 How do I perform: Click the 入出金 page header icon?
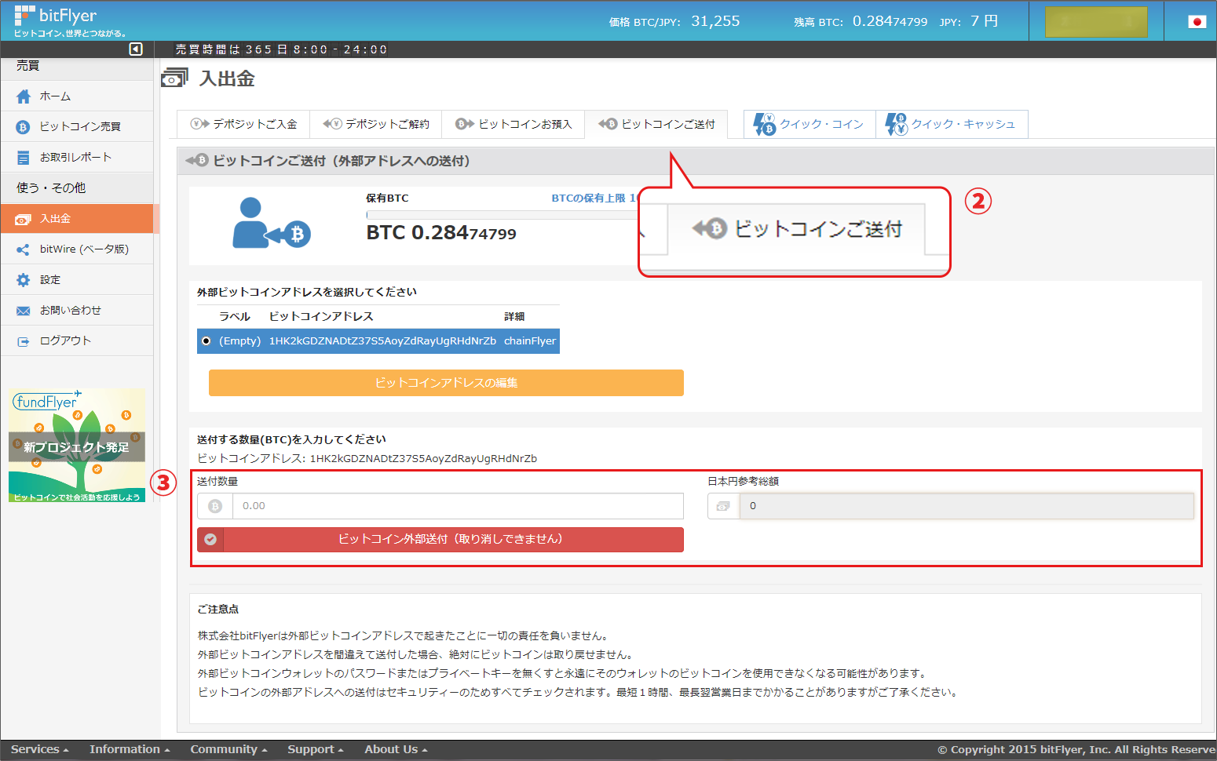click(174, 78)
